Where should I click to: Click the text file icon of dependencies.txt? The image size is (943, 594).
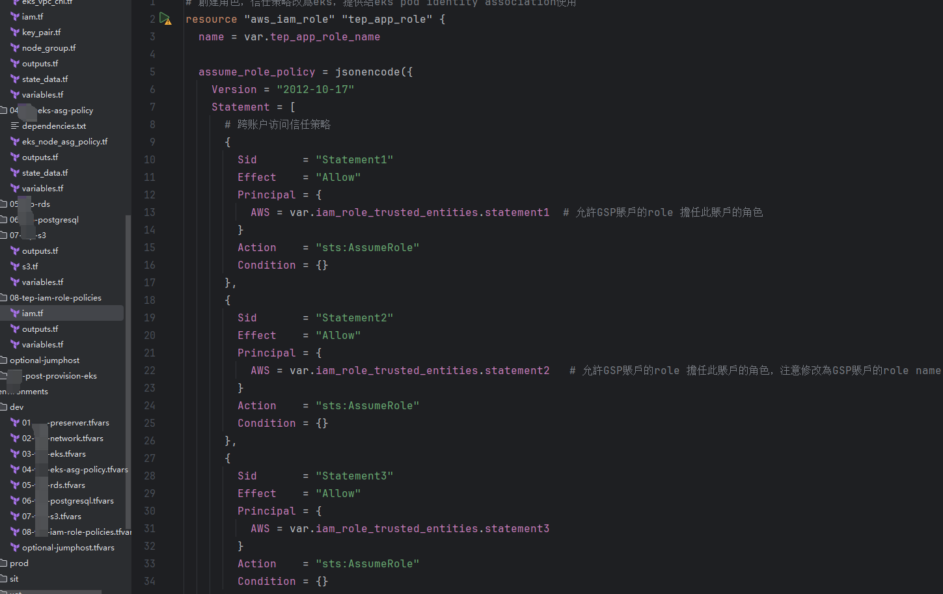(14, 126)
